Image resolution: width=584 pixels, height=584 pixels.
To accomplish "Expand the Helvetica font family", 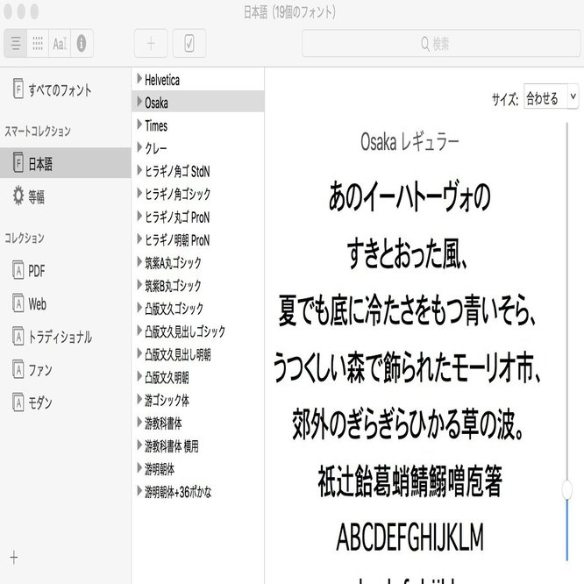I will (139, 79).
